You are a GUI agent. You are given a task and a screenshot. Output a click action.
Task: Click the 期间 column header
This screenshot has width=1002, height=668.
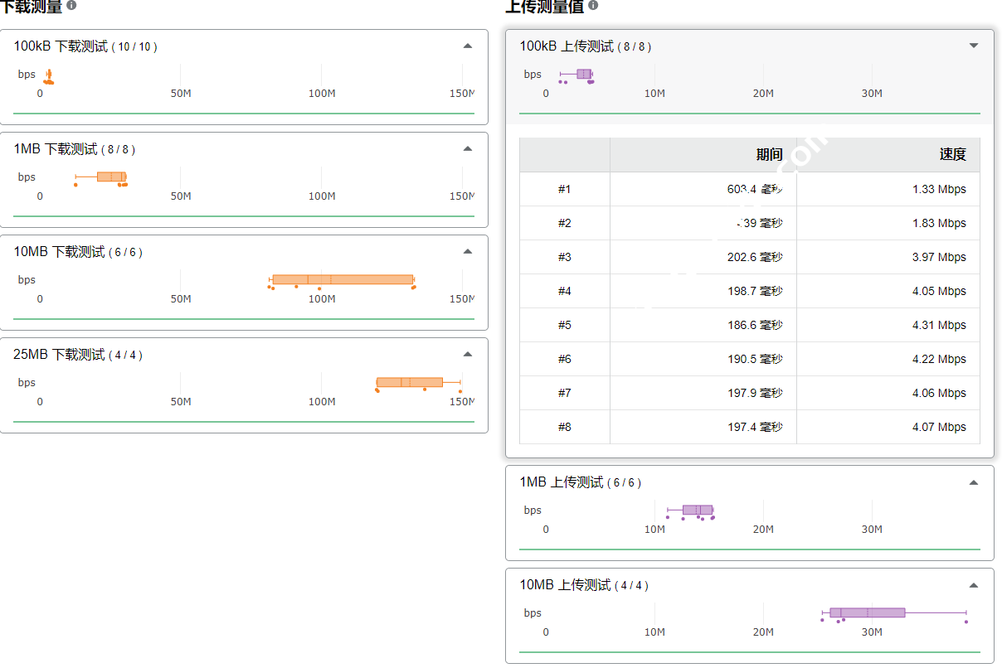click(x=768, y=154)
